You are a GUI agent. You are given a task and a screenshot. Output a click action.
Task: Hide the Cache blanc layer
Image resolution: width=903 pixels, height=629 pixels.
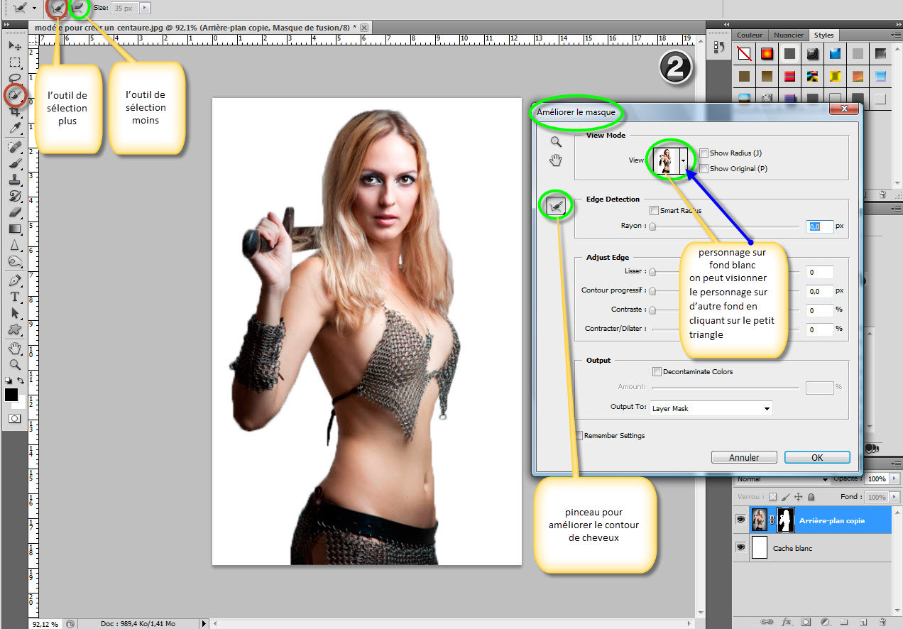(x=740, y=548)
